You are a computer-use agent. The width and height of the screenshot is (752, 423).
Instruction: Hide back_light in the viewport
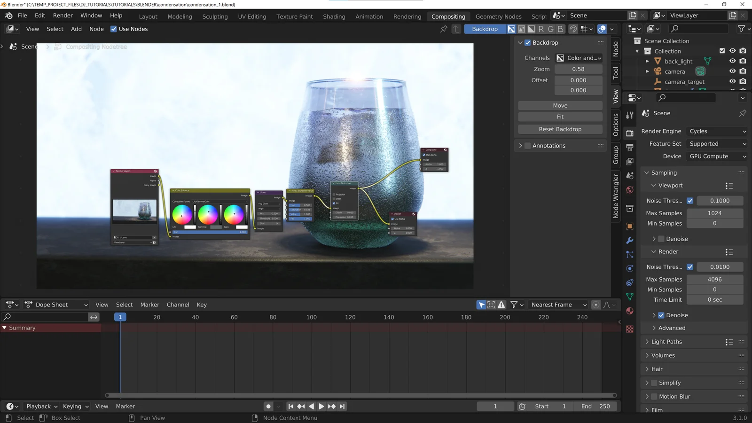tap(732, 61)
